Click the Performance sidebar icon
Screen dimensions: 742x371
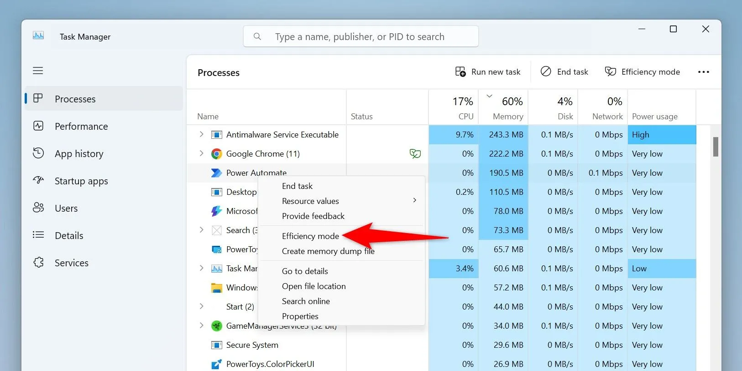click(x=38, y=126)
